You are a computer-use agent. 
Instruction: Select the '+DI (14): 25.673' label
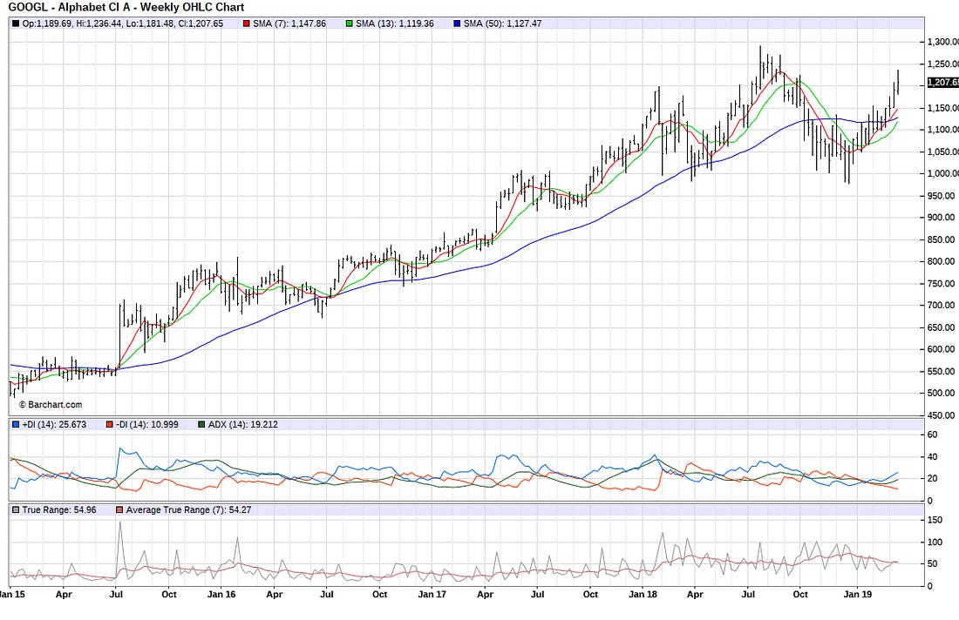54,425
